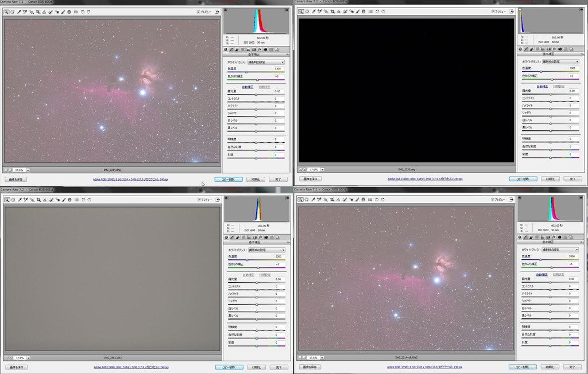Choose White Balance eyedropper in IMG_2061.CR2 window
Screen dimensions: 588x374
coord(19,200)
